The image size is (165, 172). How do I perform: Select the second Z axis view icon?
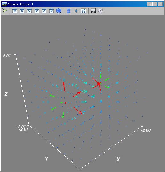[x=51, y=11]
